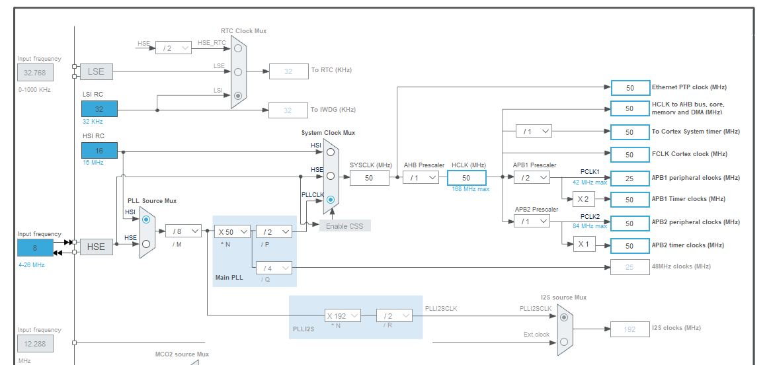Viewport: 769px width, 365px height.
Task: Click the APB2 timer clocks value box
Action: (x=630, y=246)
